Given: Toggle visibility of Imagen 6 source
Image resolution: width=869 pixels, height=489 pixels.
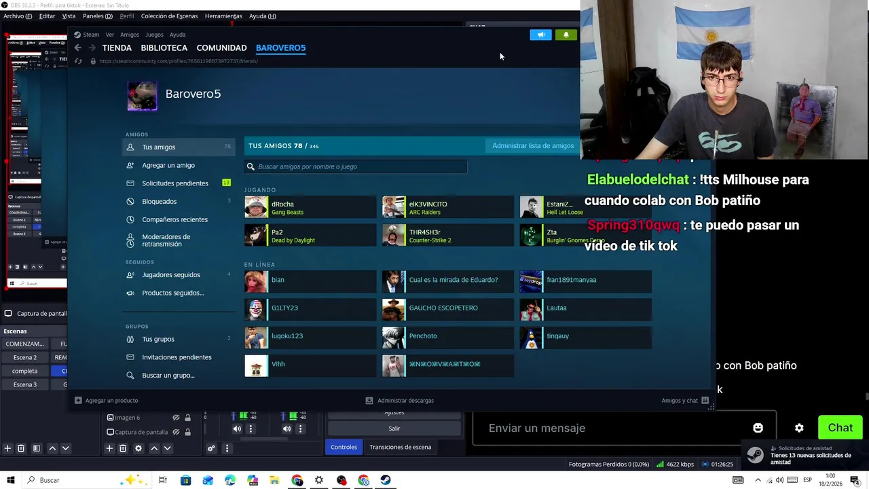Looking at the screenshot, I should click(176, 418).
